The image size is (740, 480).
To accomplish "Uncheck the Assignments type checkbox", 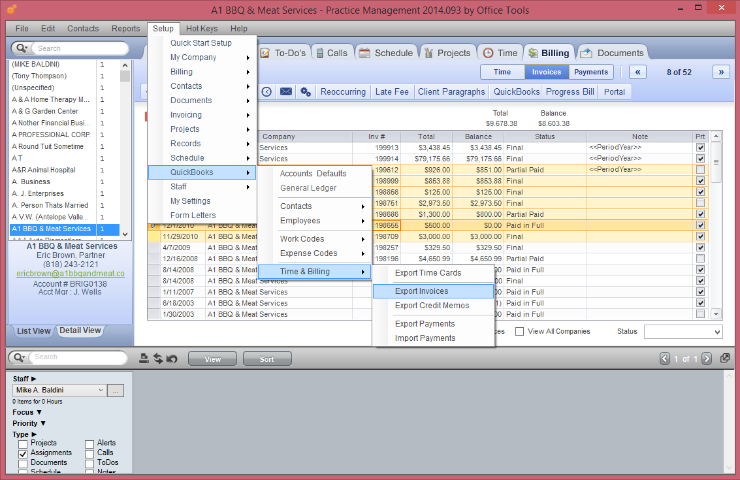I will [23, 454].
